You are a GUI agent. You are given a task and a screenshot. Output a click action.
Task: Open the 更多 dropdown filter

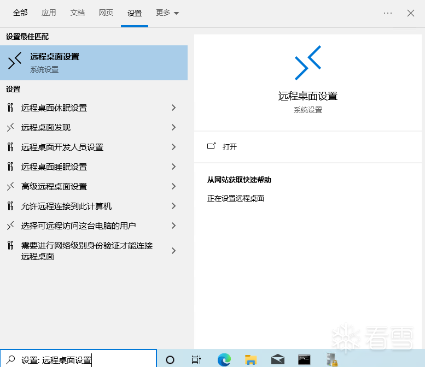(167, 13)
